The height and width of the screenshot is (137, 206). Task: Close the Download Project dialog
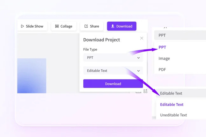coord(141,38)
